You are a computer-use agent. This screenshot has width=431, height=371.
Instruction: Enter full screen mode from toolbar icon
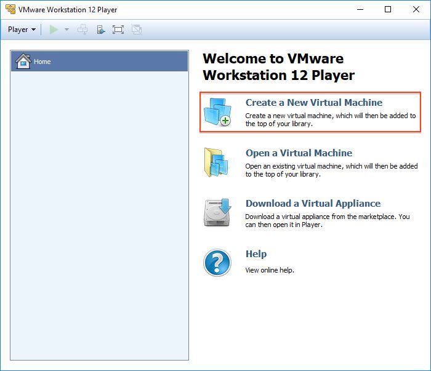coord(118,30)
